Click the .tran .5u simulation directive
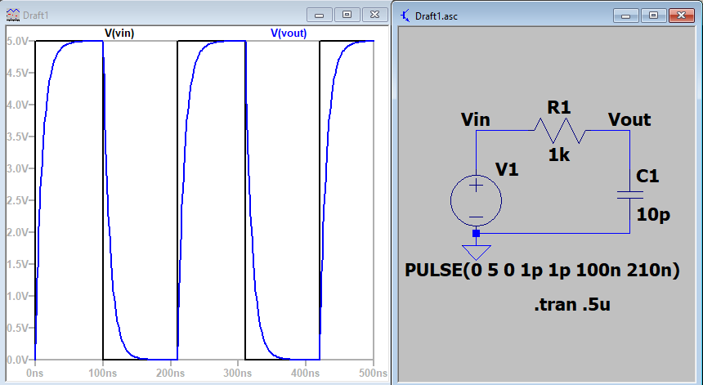 click(572, 306)
